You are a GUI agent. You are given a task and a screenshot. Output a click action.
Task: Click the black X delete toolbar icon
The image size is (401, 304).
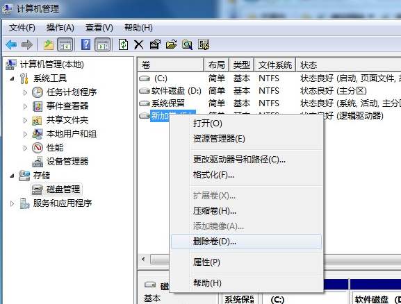tap(139, 44)
